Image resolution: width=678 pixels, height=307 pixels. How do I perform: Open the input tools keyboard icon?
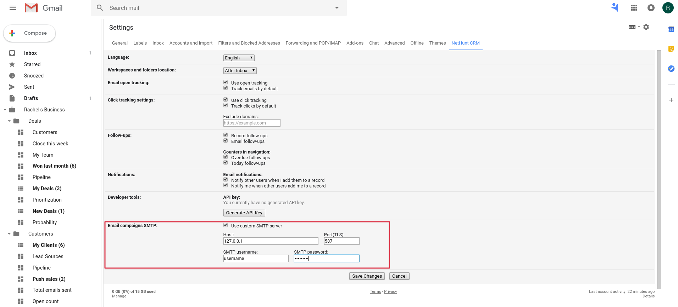(632, 27)
